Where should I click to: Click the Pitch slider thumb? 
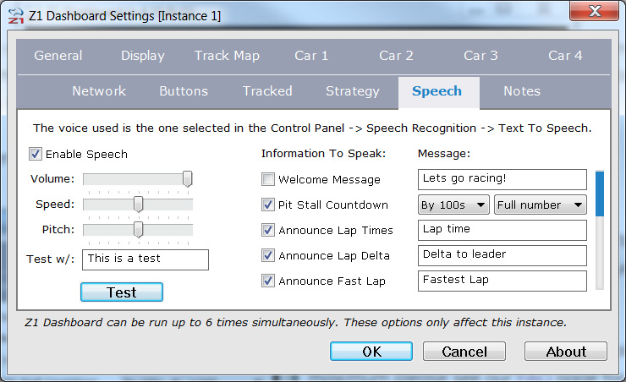pyautogui.click(x=138, y=230)
